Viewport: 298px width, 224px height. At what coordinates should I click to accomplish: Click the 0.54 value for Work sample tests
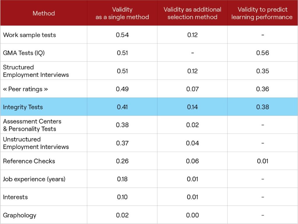[x=122, y=35]
